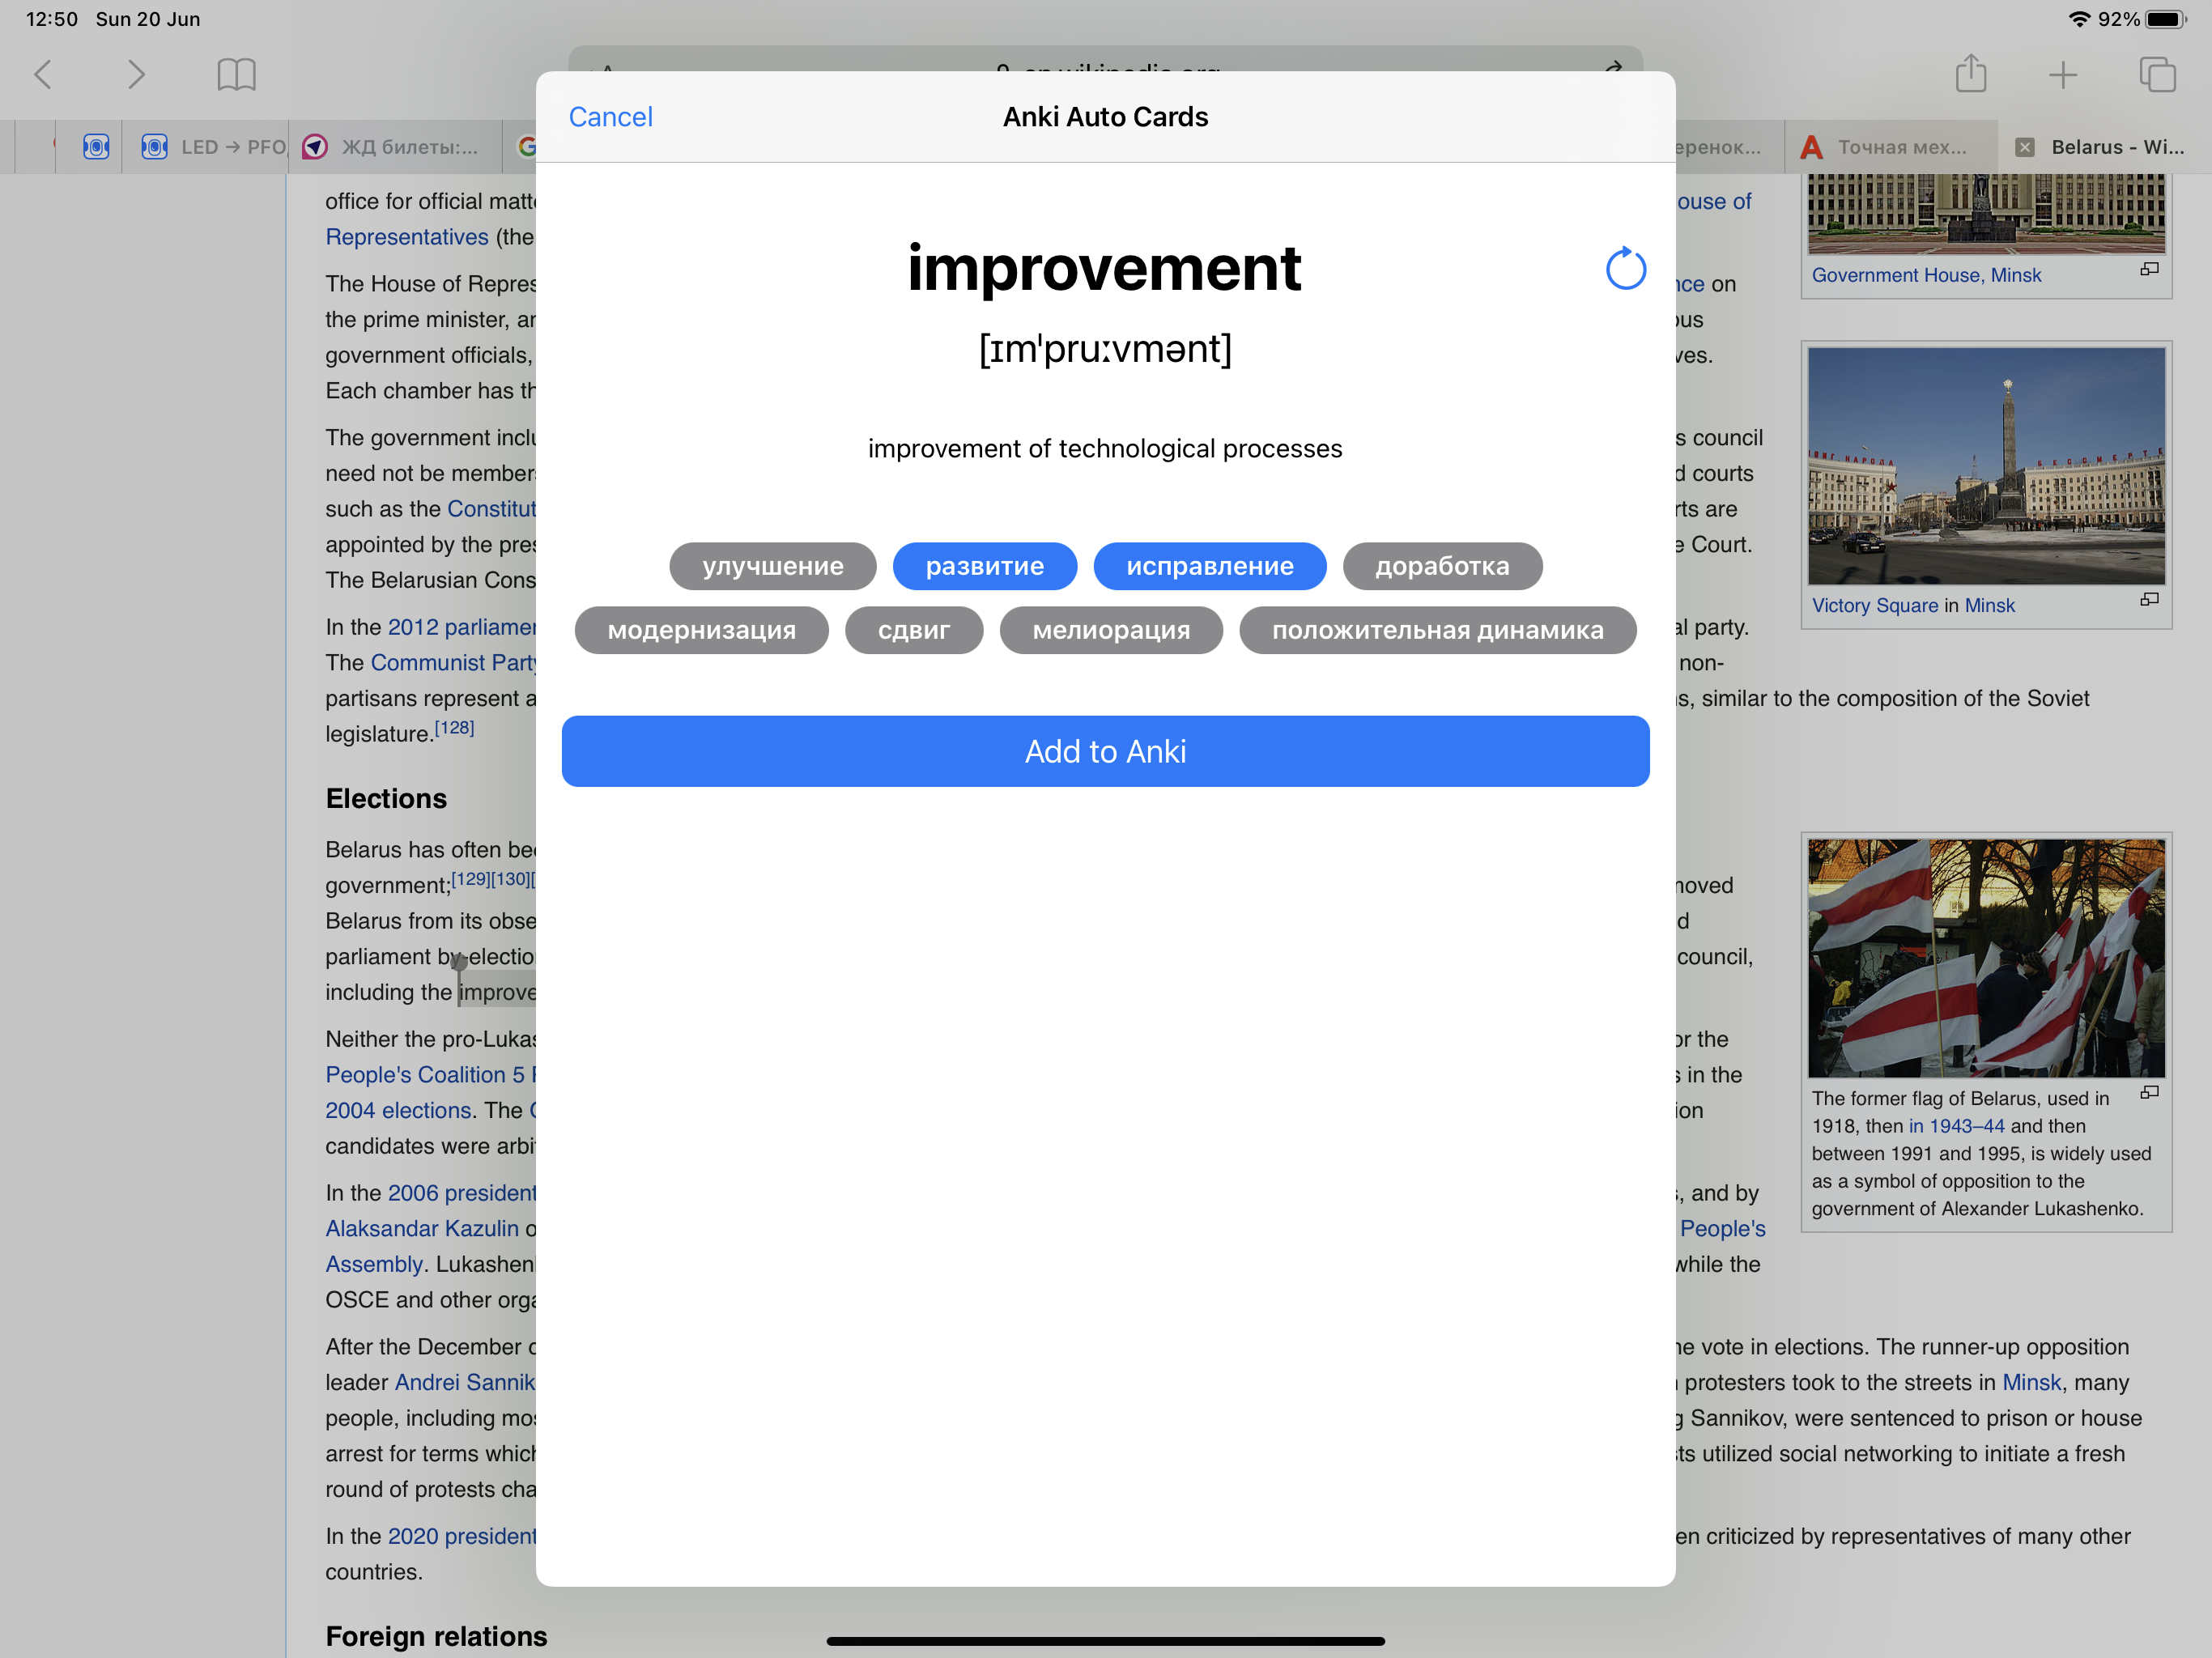Tap the phonetic transcription [ɪmˈpruːvmənt]

pyautogui.click(x=1105, y=349)
